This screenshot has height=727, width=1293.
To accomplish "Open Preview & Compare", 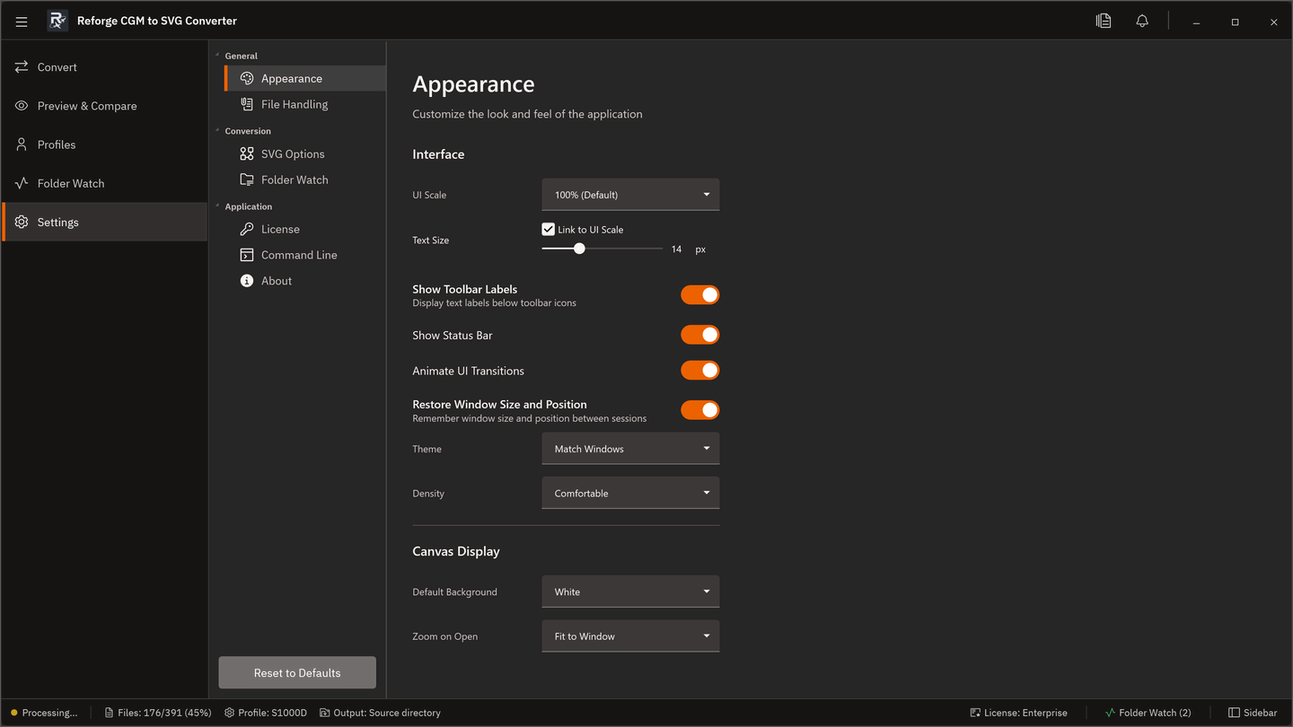I will 105,106.
